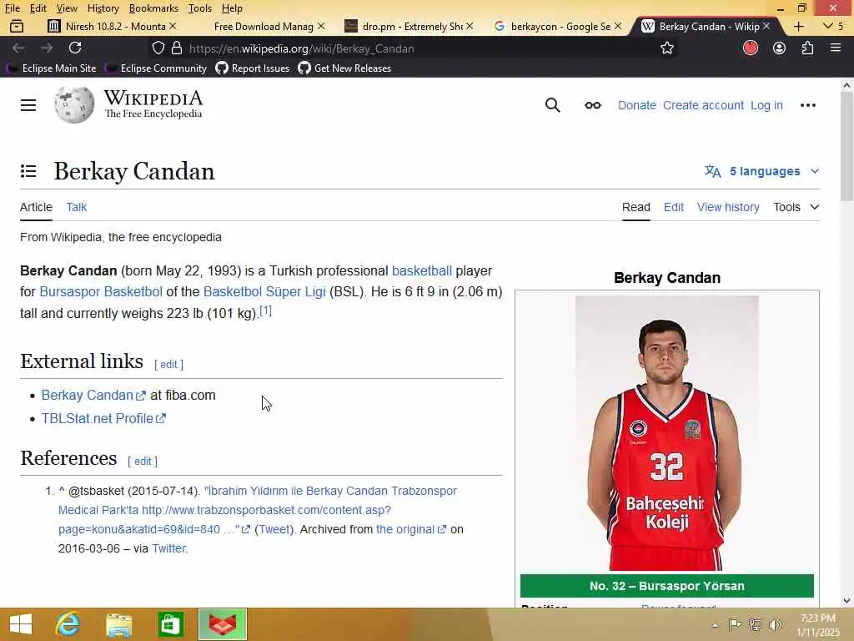Edit the External links section
The width and height of the screenshot is (854, 641).
pyautogui.click(x=168, y=364)
